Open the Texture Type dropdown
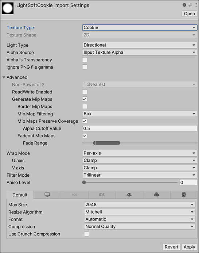Screen dimensions: 199x253 (140, 28)
